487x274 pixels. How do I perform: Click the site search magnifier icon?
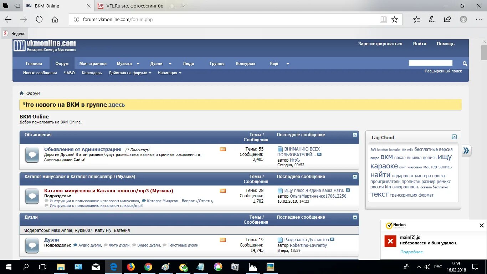[465, 64]
